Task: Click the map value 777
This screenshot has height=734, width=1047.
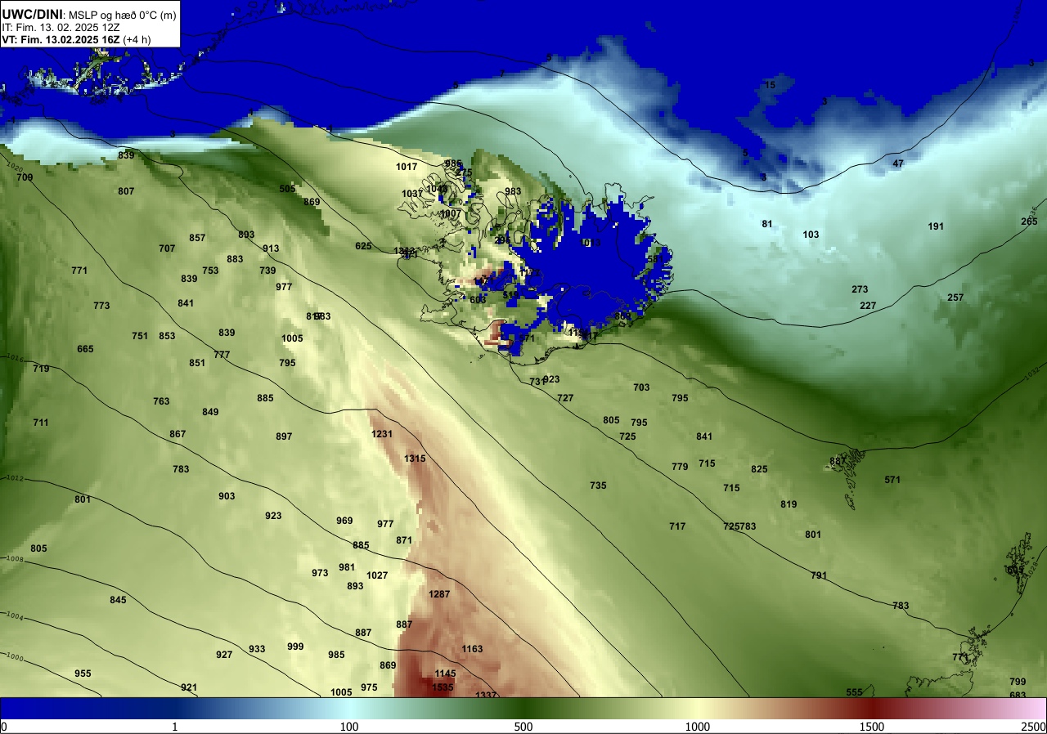Action: [222, 355]
